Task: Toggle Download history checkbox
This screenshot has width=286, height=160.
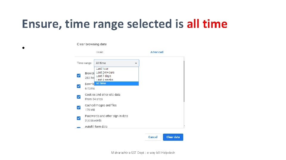Action: point(79,86)
